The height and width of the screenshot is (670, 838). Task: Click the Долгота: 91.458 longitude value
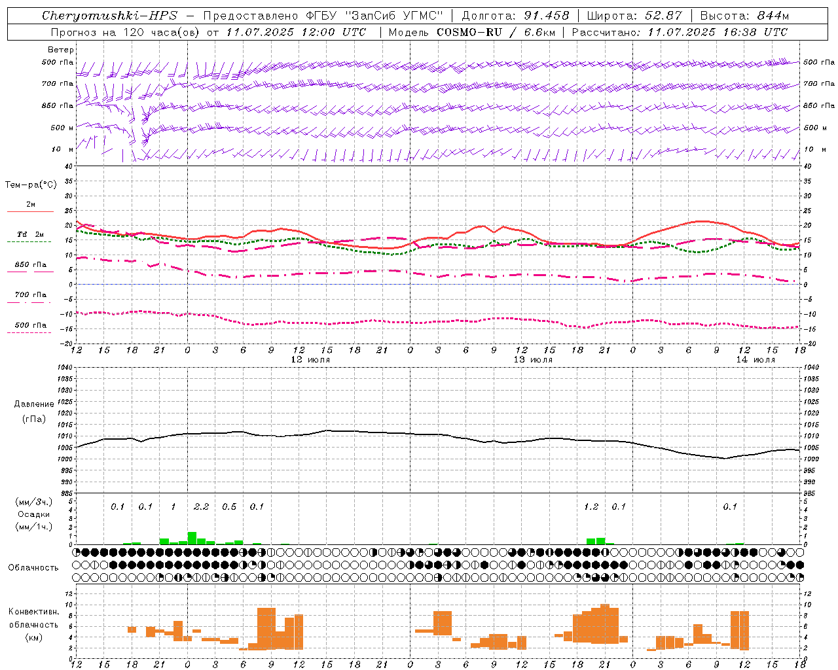[x=515, y=16]
